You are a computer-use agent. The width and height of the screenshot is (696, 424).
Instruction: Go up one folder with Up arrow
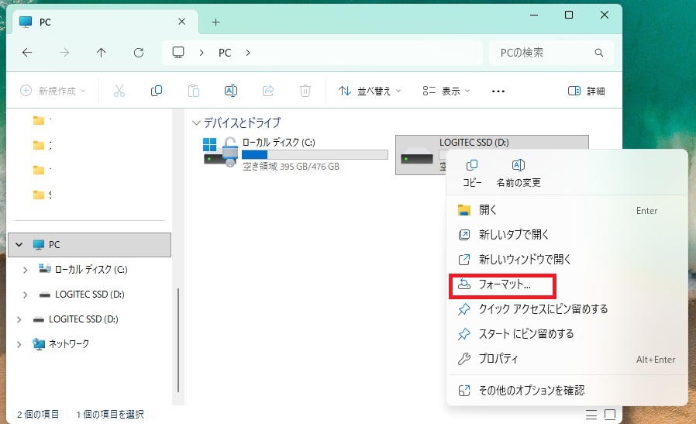[102, 53]
